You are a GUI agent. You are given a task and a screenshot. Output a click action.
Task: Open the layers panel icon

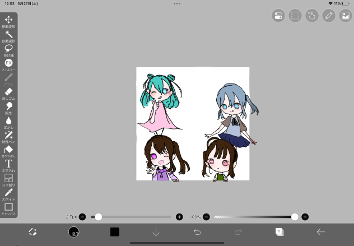click(280, 232)
